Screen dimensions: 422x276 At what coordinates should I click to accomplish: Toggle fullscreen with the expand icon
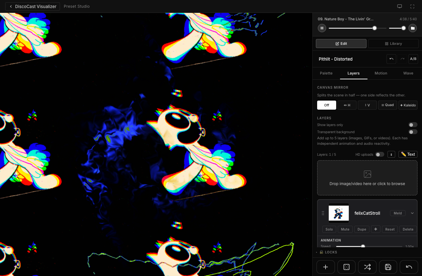[412, 6]
